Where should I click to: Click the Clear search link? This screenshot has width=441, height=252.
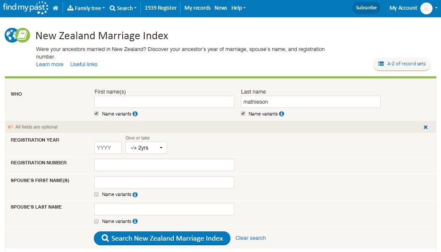pyautogui.click(x=250, y=238)
